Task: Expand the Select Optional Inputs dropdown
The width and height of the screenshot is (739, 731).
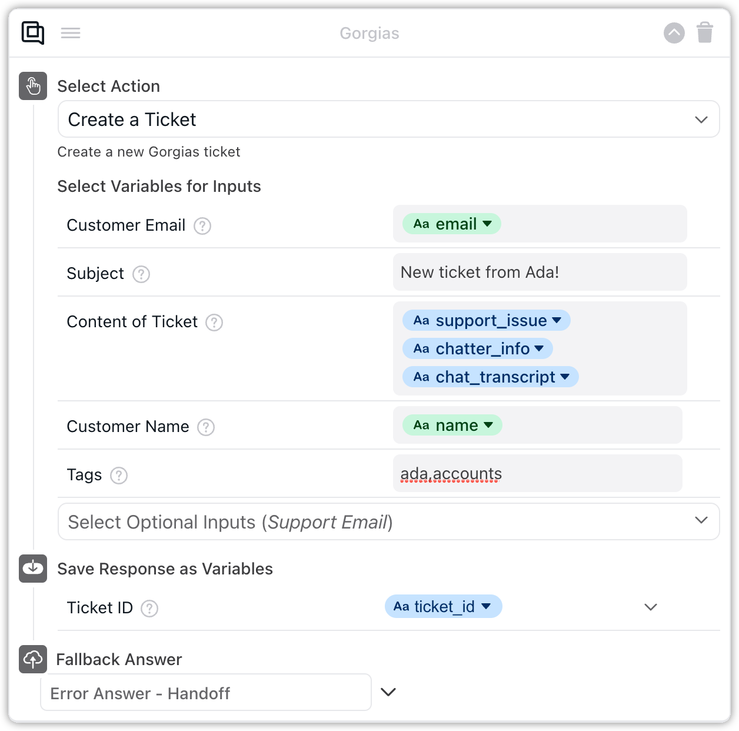Action: [388, 522]
